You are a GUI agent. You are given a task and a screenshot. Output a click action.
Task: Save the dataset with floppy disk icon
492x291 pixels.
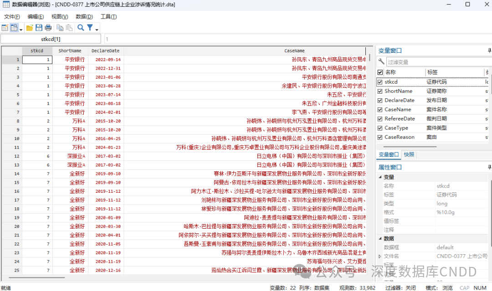point(39,28)
